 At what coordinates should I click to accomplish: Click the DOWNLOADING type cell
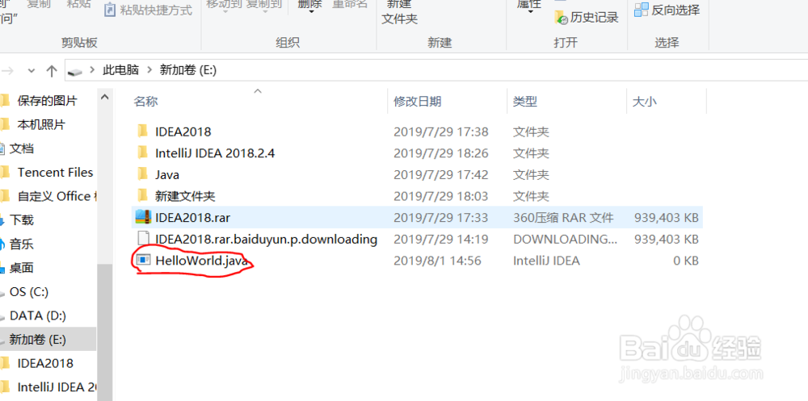point(565,240)
